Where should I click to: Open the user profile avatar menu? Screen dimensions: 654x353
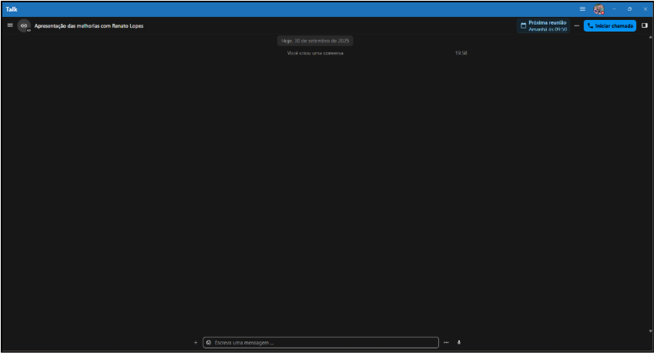point(599,8)
